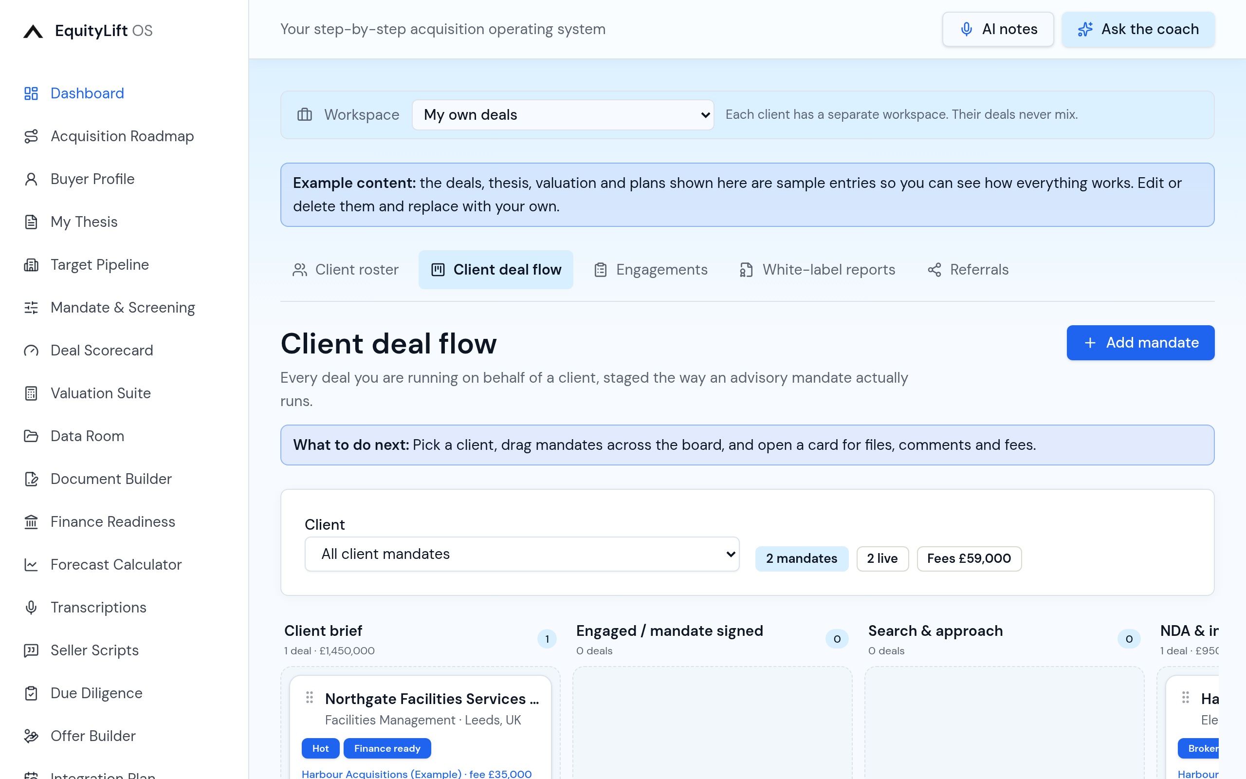
Task: Click the Valuation Suite calculator icon
Action: (x=31, y=393)
